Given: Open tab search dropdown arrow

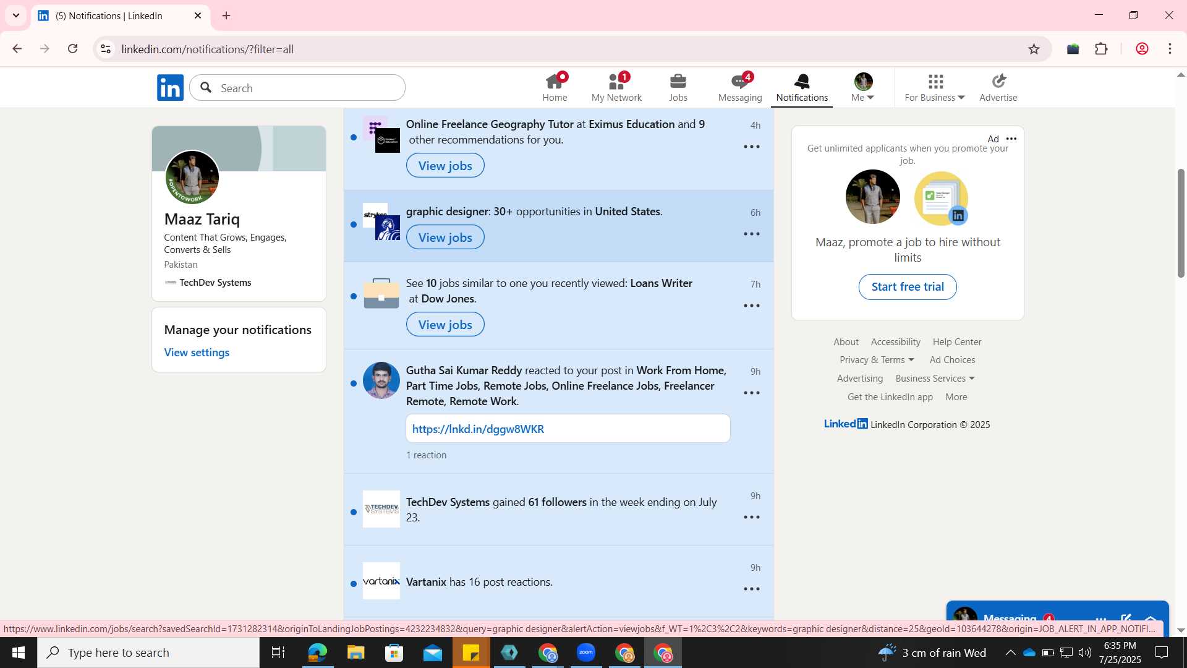Looking at the screenshot, I should coord(16,15).
